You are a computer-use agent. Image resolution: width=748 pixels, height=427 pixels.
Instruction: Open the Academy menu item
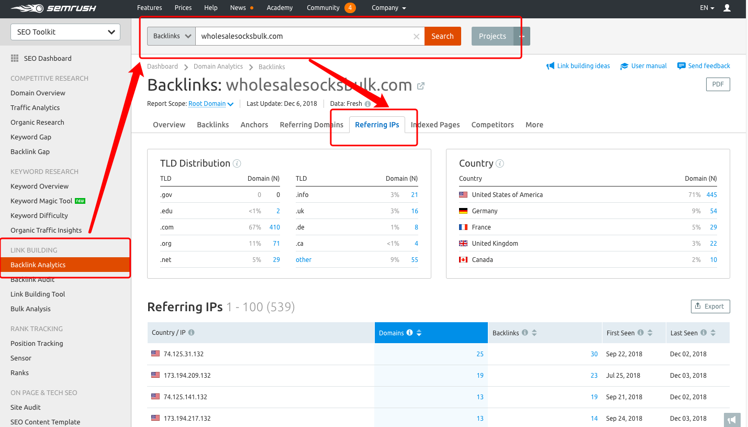(x=280, y=8)
